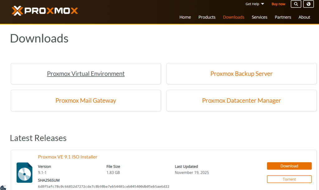Open the Proxmox Virtual Environment card
The image size is (319, 190).
click(86, 74)
